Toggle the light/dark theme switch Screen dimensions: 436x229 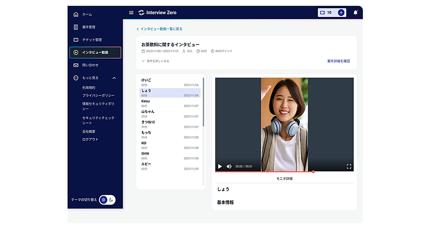[x=108, y=200]
